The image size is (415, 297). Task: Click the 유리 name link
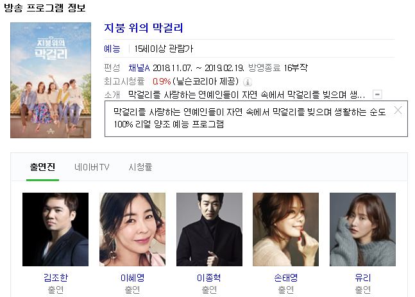363,277
